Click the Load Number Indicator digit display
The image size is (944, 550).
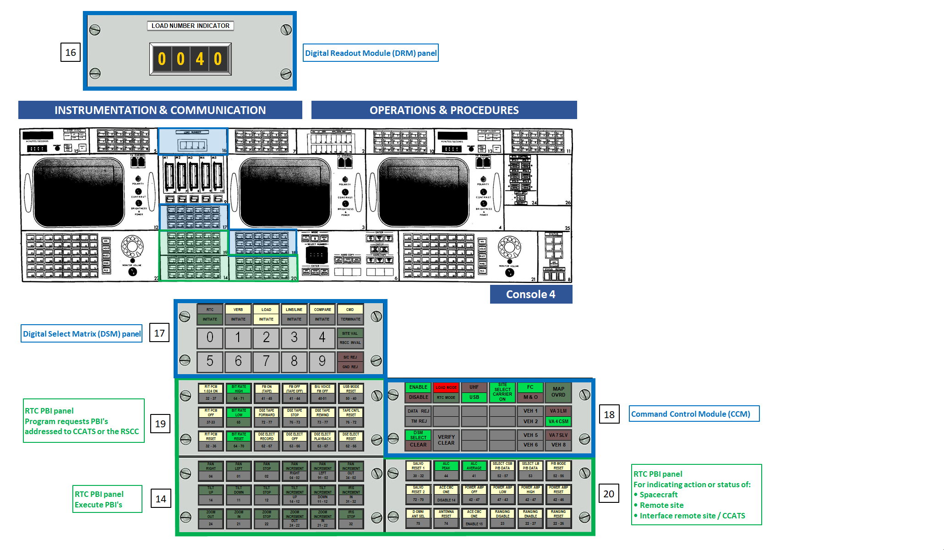(x=190, y=59)
